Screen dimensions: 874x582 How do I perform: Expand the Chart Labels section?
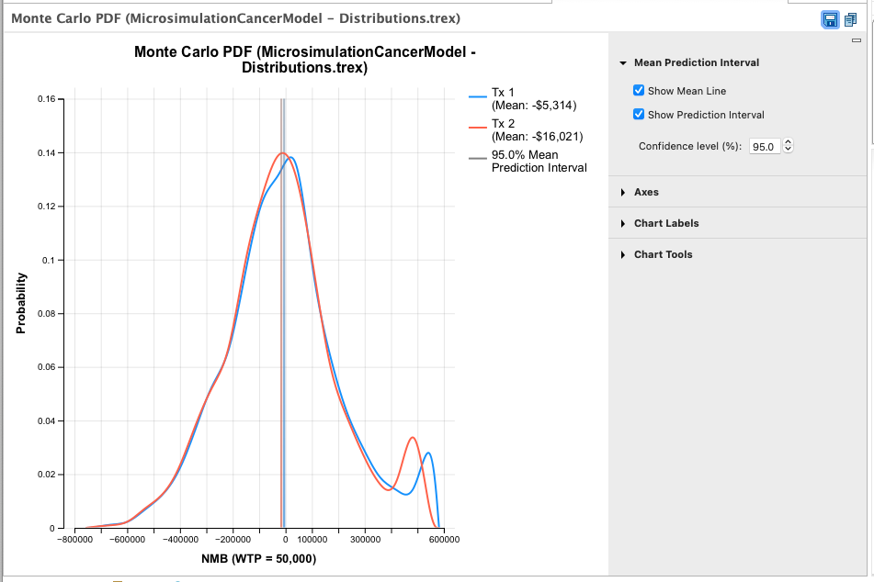(664, 223)
